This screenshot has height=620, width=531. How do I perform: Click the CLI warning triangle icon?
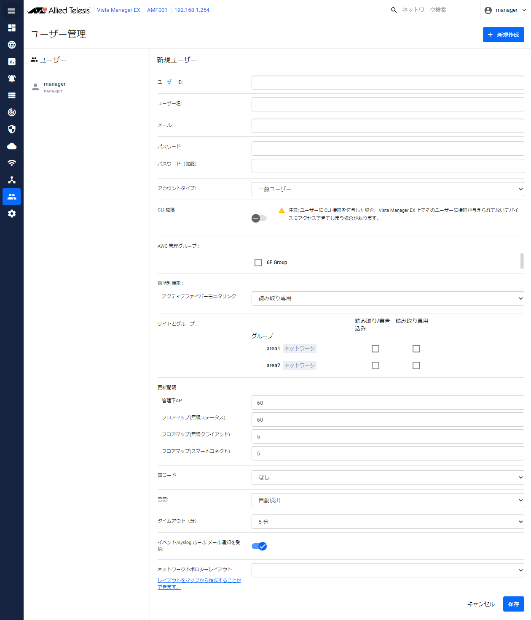[x=282, y=210]
